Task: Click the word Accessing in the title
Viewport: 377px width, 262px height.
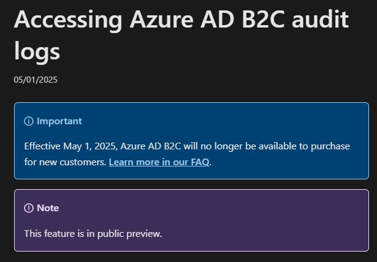Action: [x=68, y=20]
